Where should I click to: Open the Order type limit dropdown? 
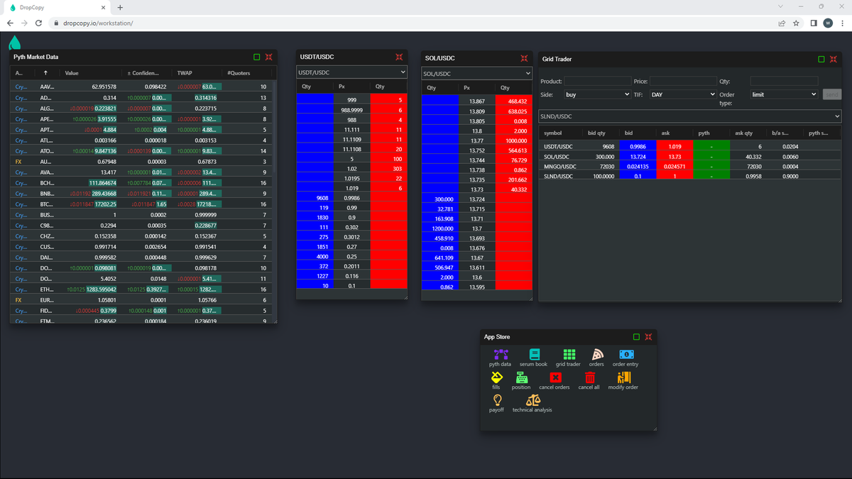point(784,94)
